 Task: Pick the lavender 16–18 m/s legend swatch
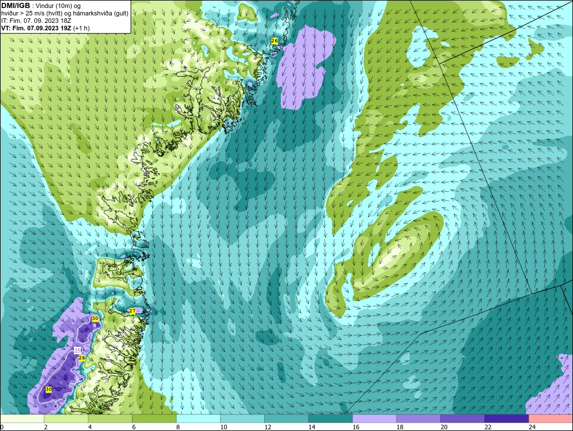click(x=374, y=418)
